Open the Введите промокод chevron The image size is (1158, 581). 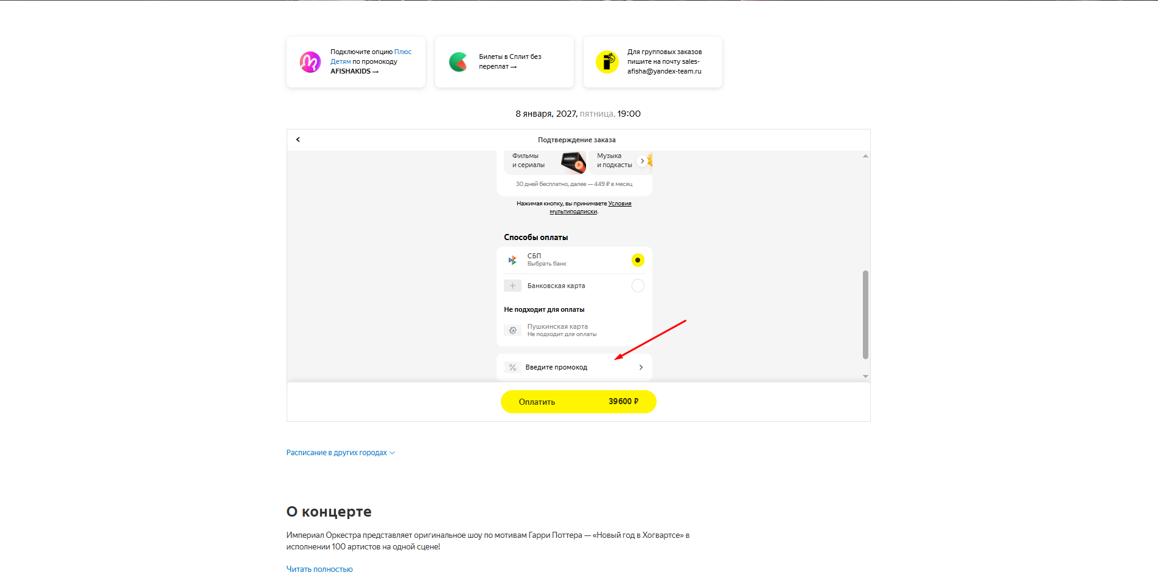point(641,368)
